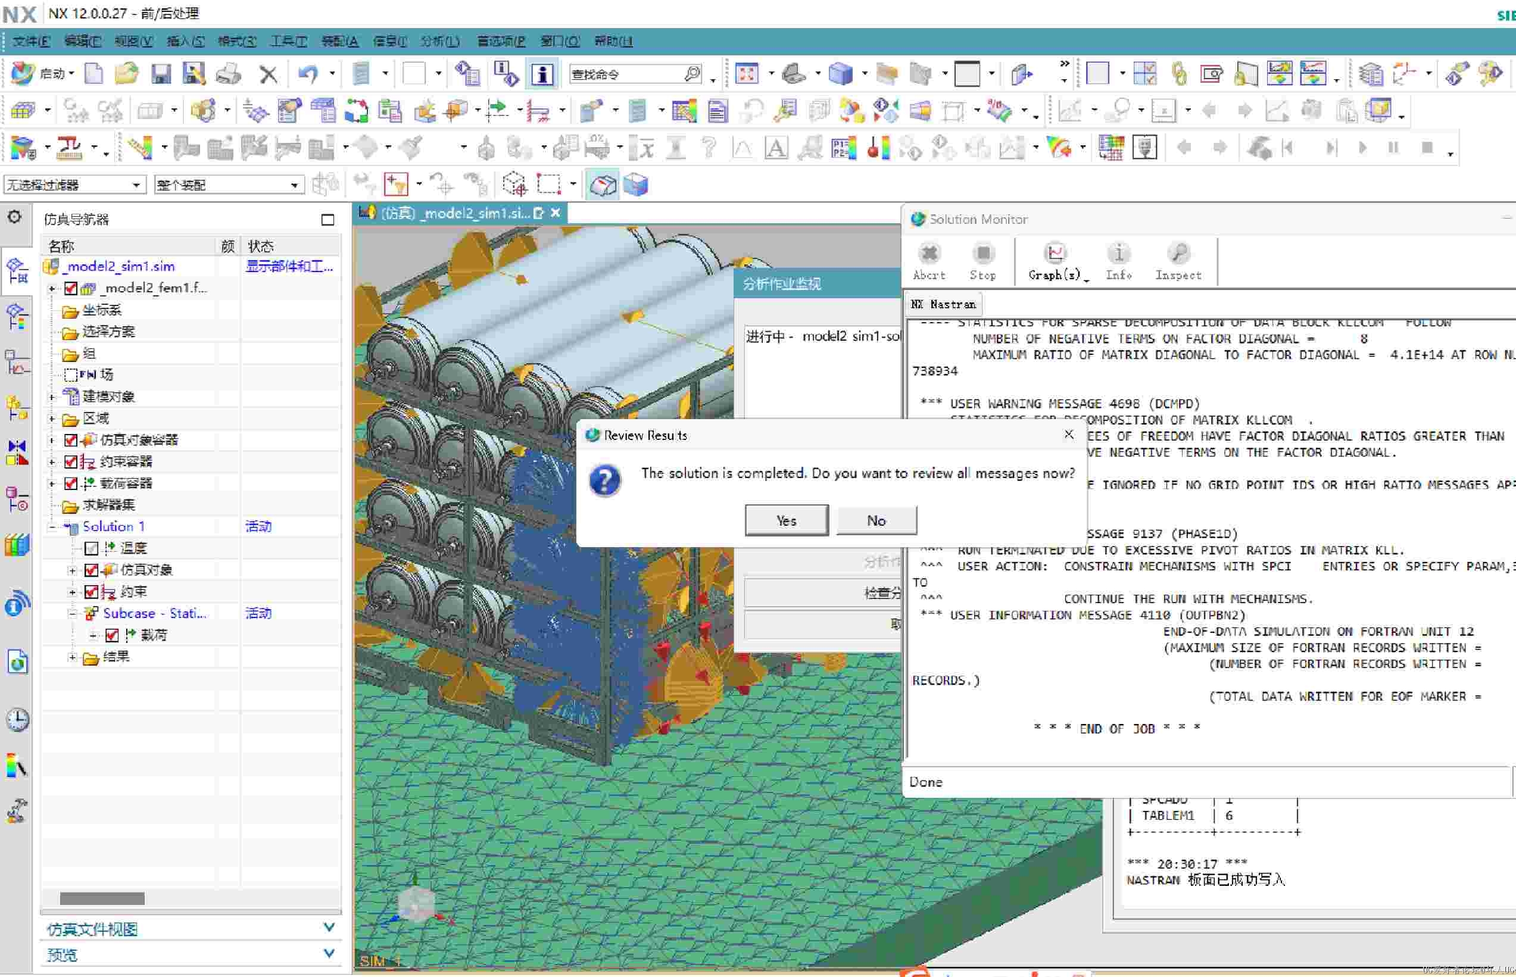Toggle checkbox for _model2_fem1 node
This screenshot has width=1516, height=977.
coord(70,289)
